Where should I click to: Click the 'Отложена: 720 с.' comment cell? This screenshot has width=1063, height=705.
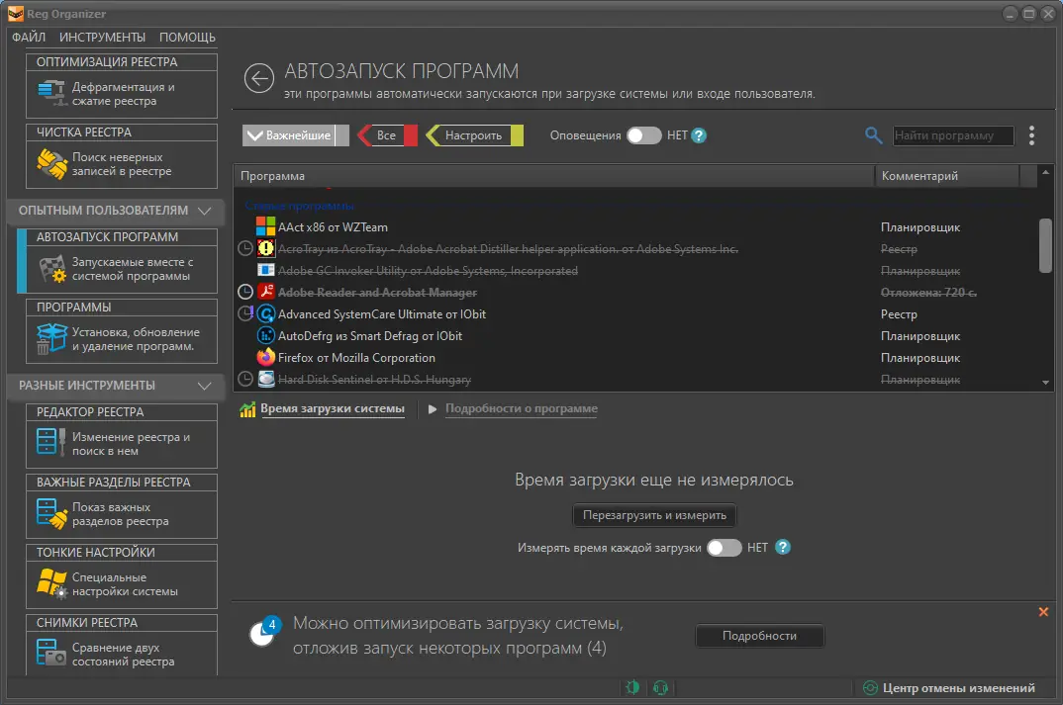pyautogui.click(x=928, y=293)
